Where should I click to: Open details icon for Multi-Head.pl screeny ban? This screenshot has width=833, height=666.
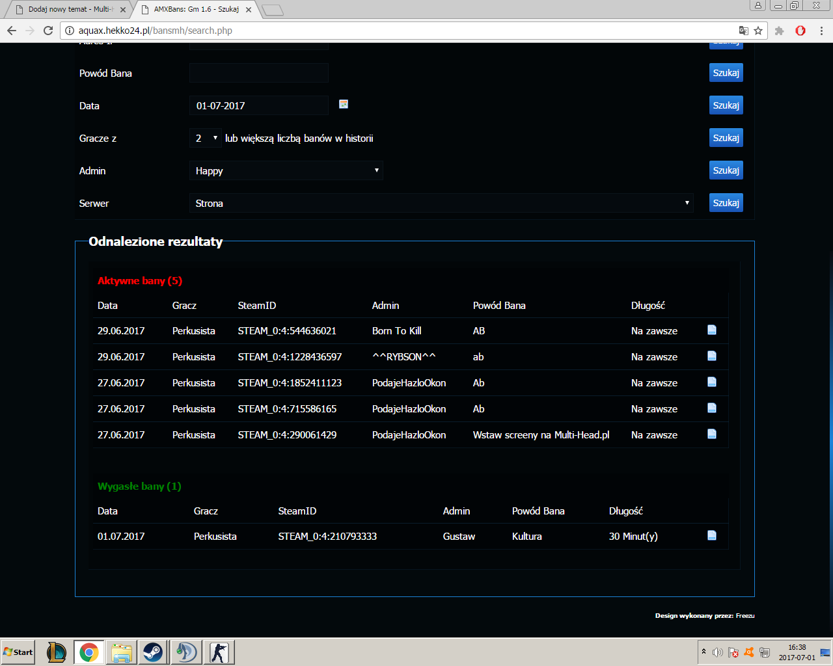point(712,434)
